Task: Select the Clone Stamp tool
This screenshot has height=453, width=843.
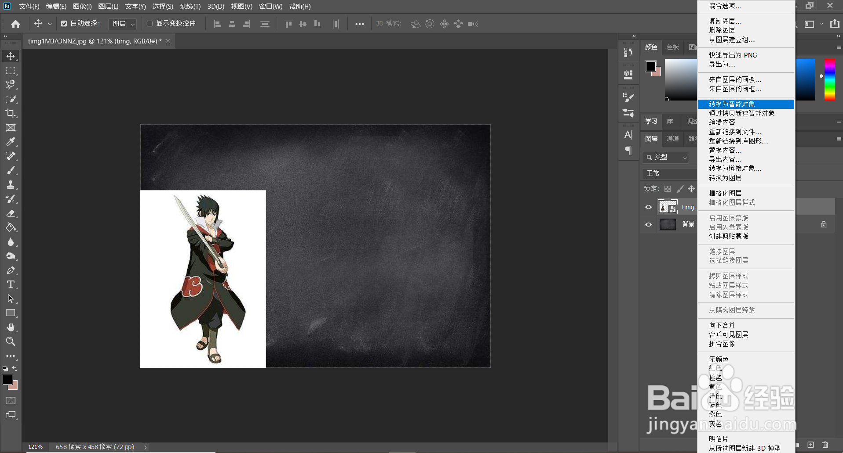Action: pyautogui.click(x=11, y=184)
